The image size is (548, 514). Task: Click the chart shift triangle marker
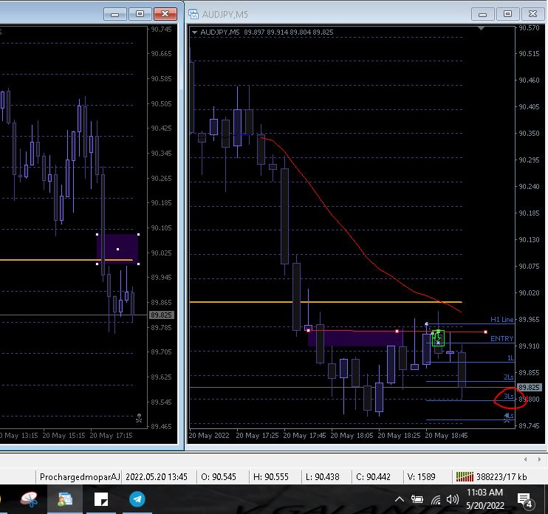[482, 28]
